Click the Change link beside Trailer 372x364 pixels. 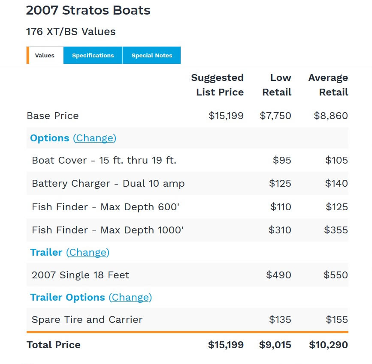click(88, 252)
